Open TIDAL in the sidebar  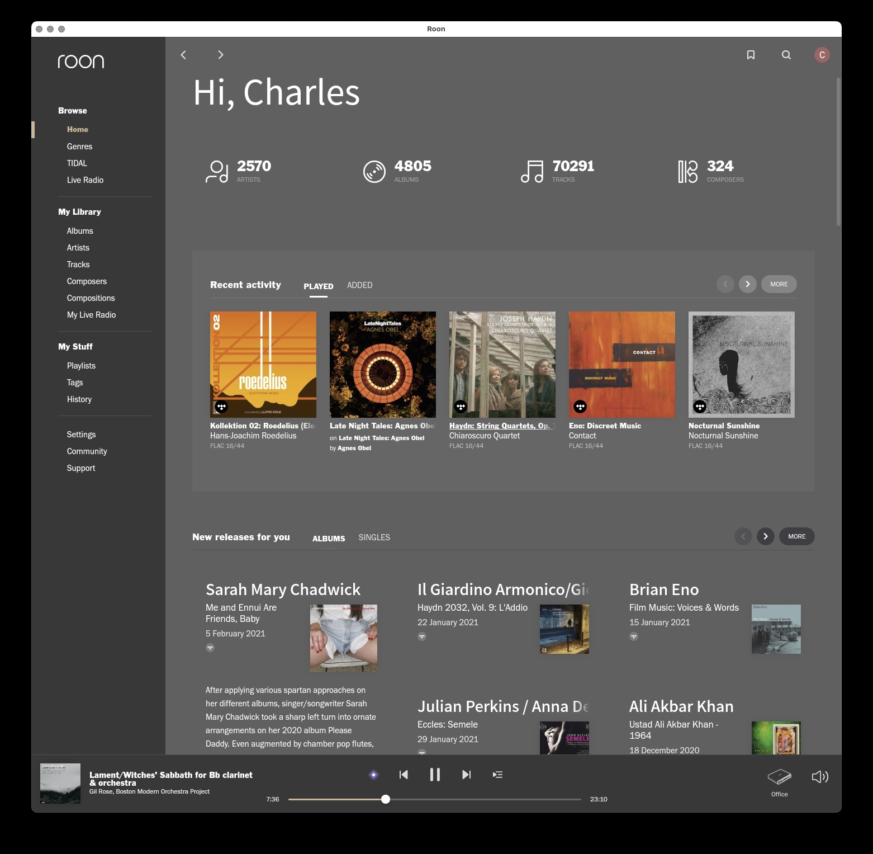77,163
